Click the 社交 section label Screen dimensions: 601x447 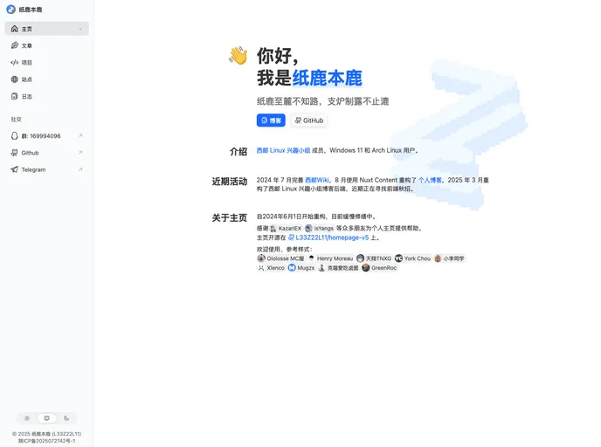point(16,119)
